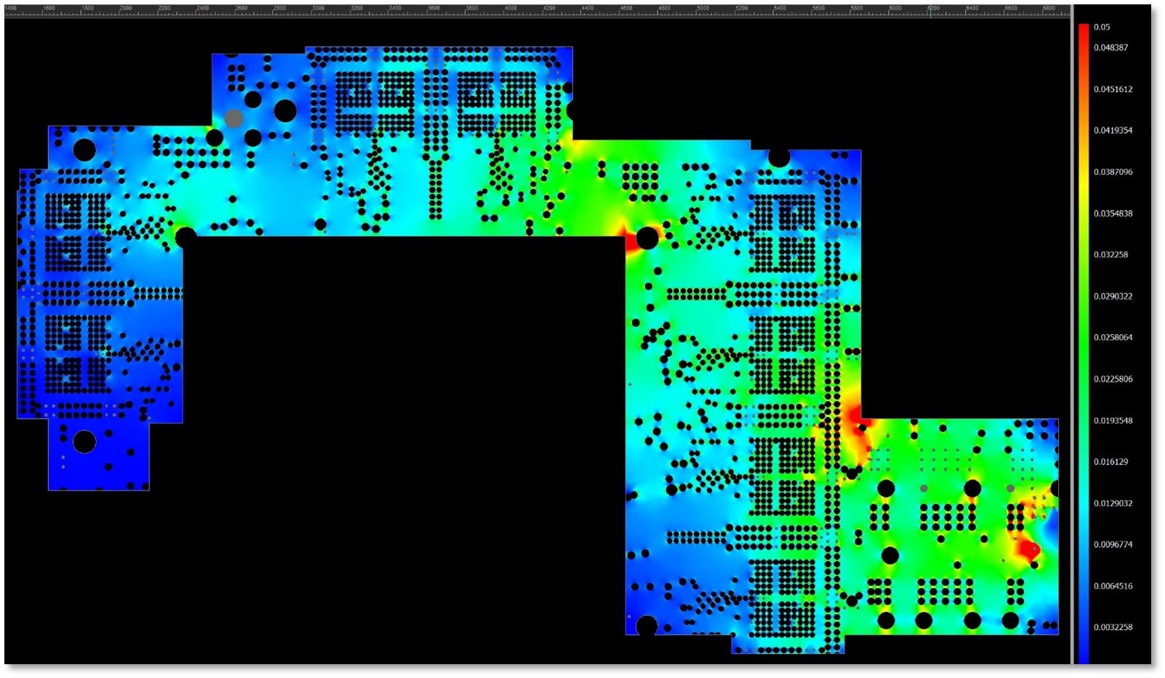Click the 2000 mark on top ruler
This screenshot has height=678, width=1165.
[126, 8]
